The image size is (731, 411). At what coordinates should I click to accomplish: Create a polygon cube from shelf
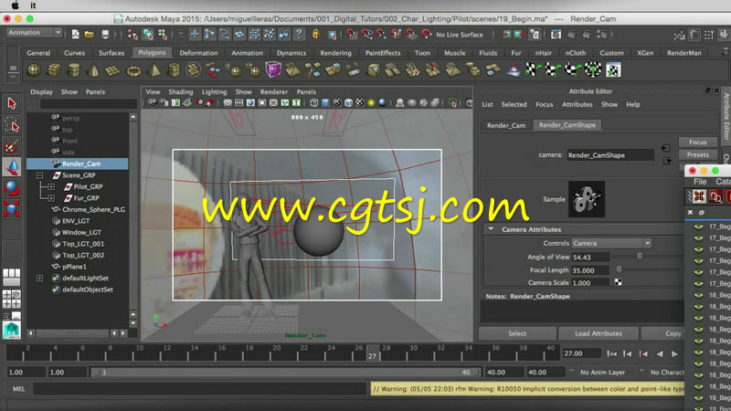54,70
